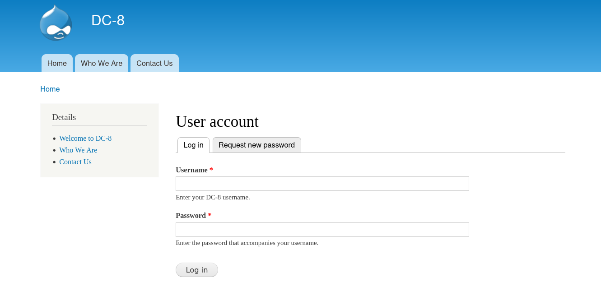This screenshot has height=296, width=601.
Task: Click the 'Enter your DC-8 username' hint
Action: click(213, 197)
